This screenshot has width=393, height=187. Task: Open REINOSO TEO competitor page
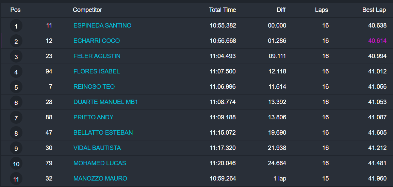pos(94,87)
